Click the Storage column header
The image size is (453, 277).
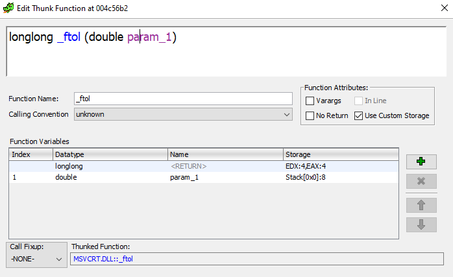tap(341, 154)
